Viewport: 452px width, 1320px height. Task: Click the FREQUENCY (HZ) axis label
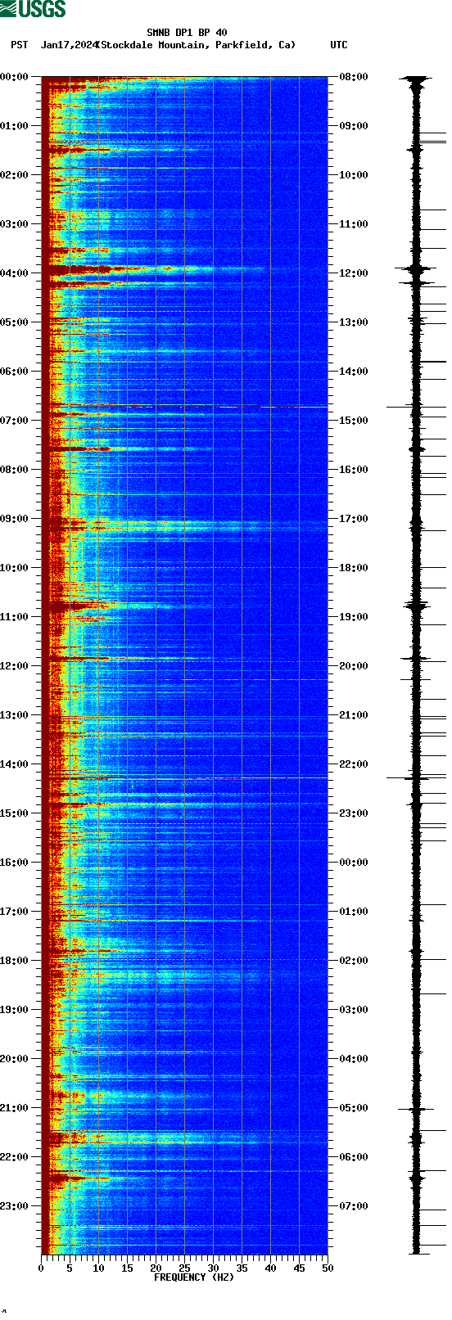click(194, 1277)
